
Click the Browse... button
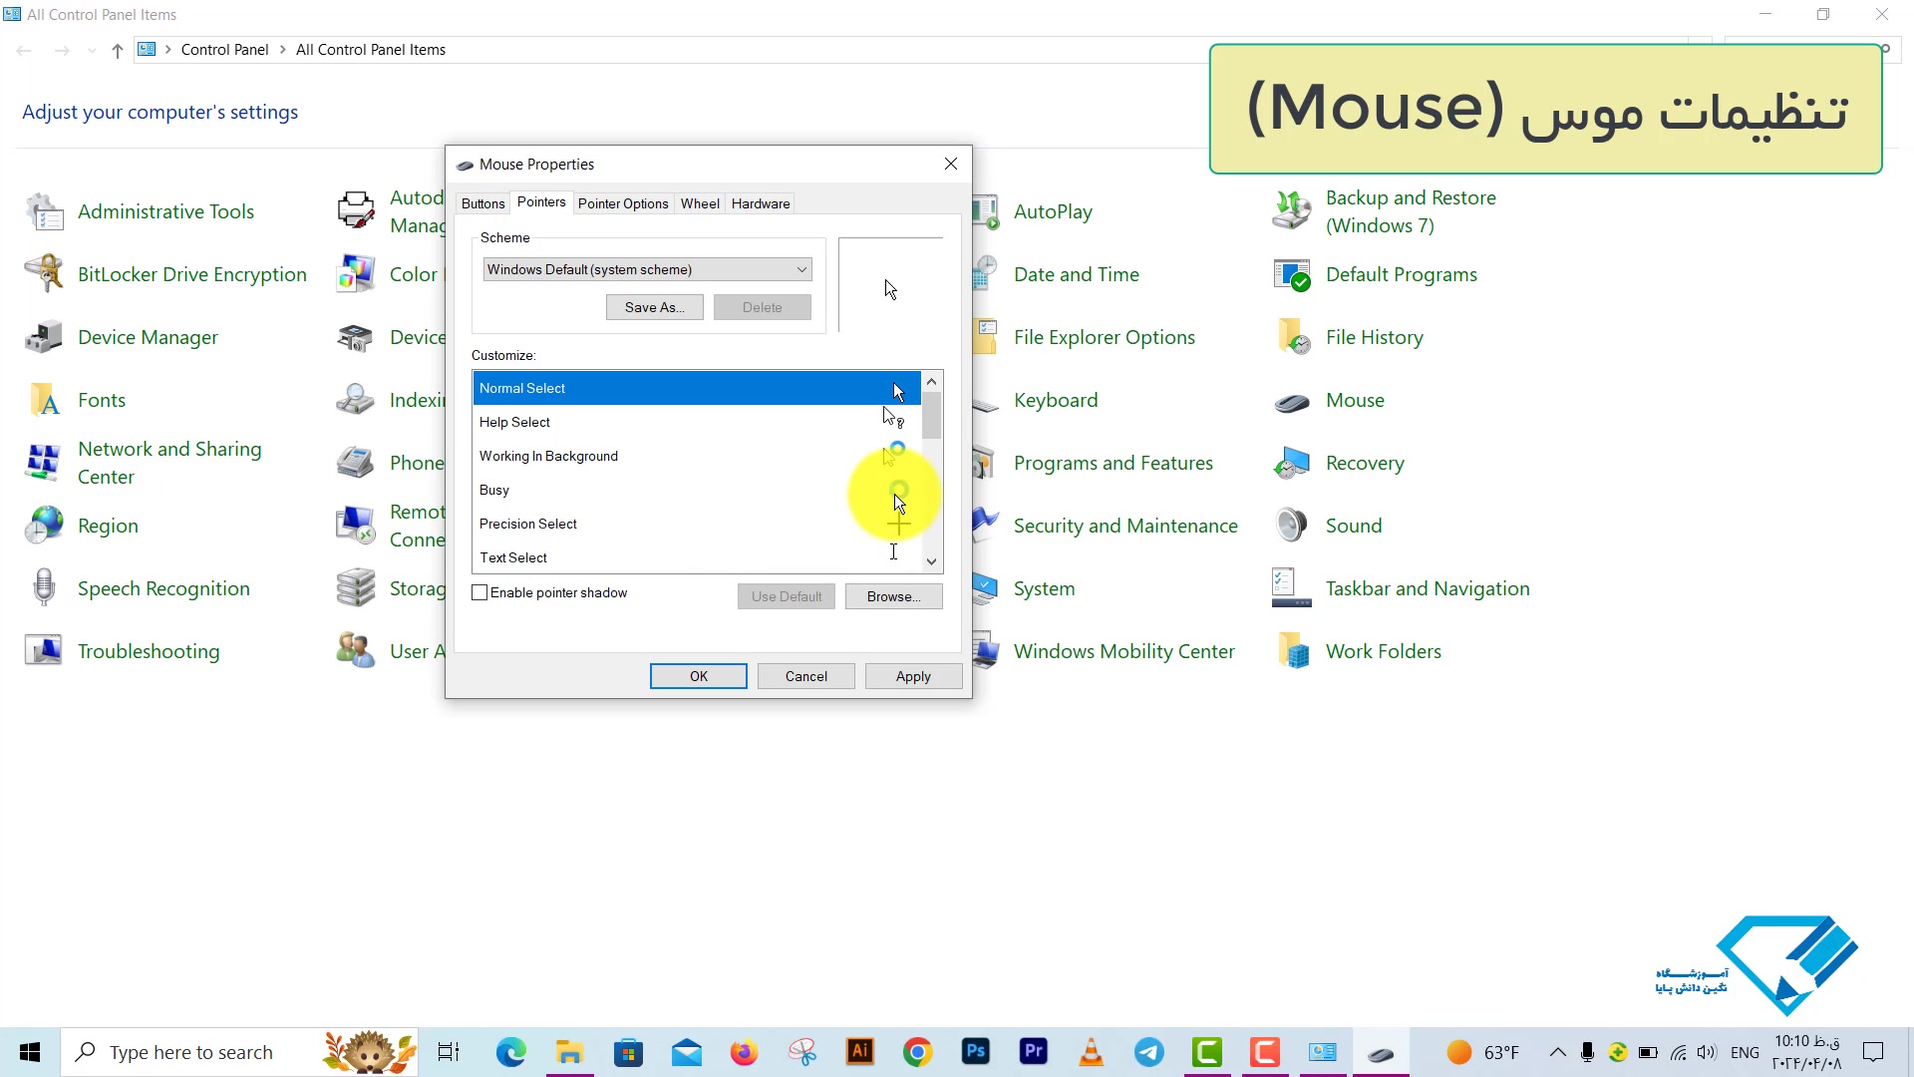[893, 596]
